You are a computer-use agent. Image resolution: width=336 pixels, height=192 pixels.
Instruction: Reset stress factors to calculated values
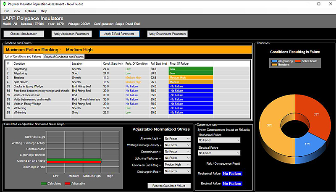pos(169,186)
